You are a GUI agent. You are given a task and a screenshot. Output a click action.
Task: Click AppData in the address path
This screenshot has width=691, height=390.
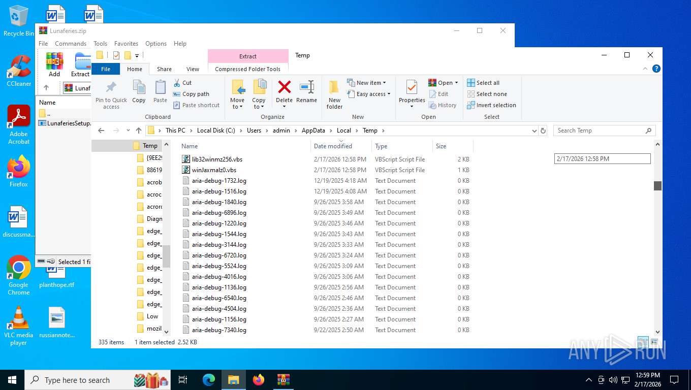[x=313, y=131]
